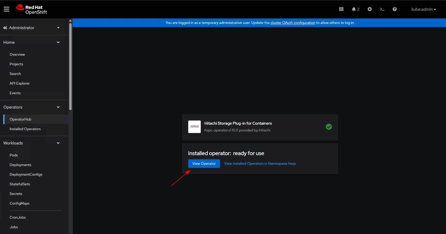Click the Installed operator: ready for use heading

coord(226,153)
